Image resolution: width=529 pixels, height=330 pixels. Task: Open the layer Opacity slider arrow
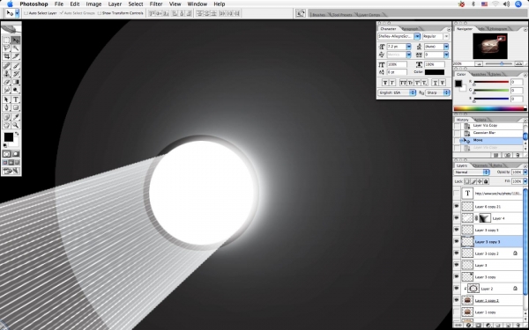[x=525, y=172]
